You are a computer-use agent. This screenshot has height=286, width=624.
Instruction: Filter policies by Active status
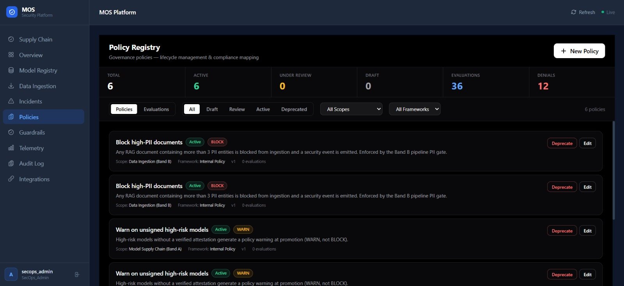(263, 109)
